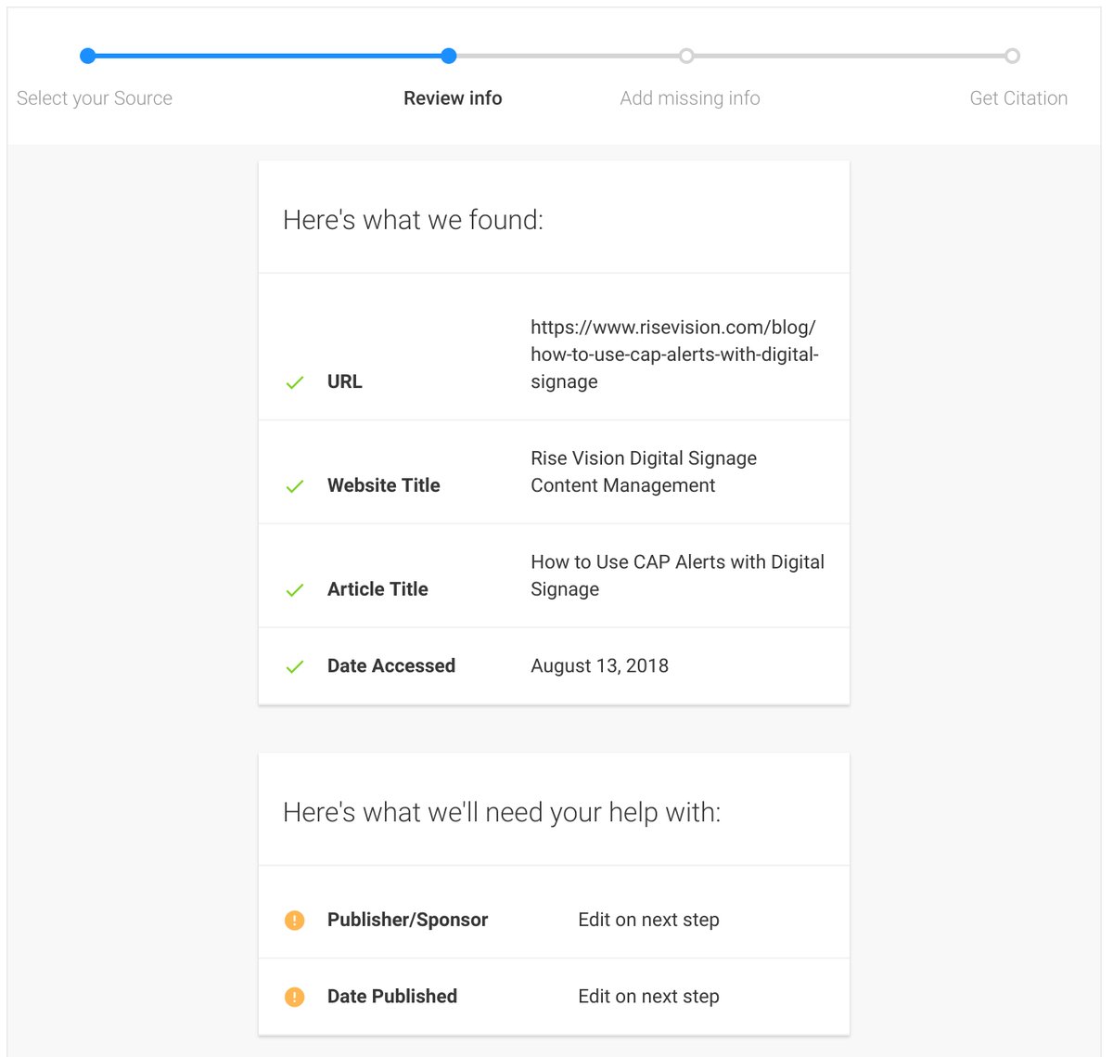The height and width of the screenshot is (1057, 1113).
Task: Go back to 'Select your Source' label
Action: pyautogui.click(x=95, y=98)
